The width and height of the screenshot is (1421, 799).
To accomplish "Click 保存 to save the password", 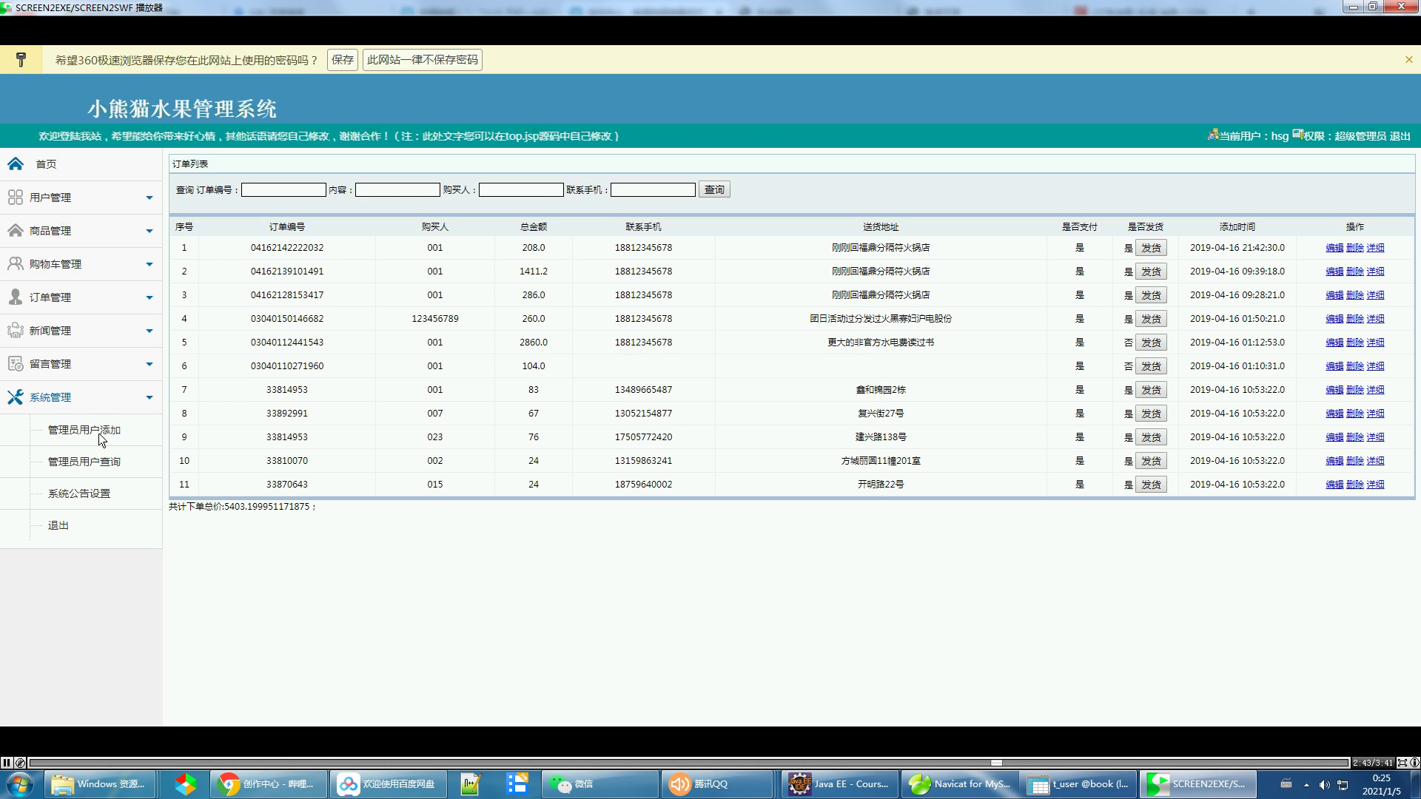I will pyautogui.click(x=343, y=60).
